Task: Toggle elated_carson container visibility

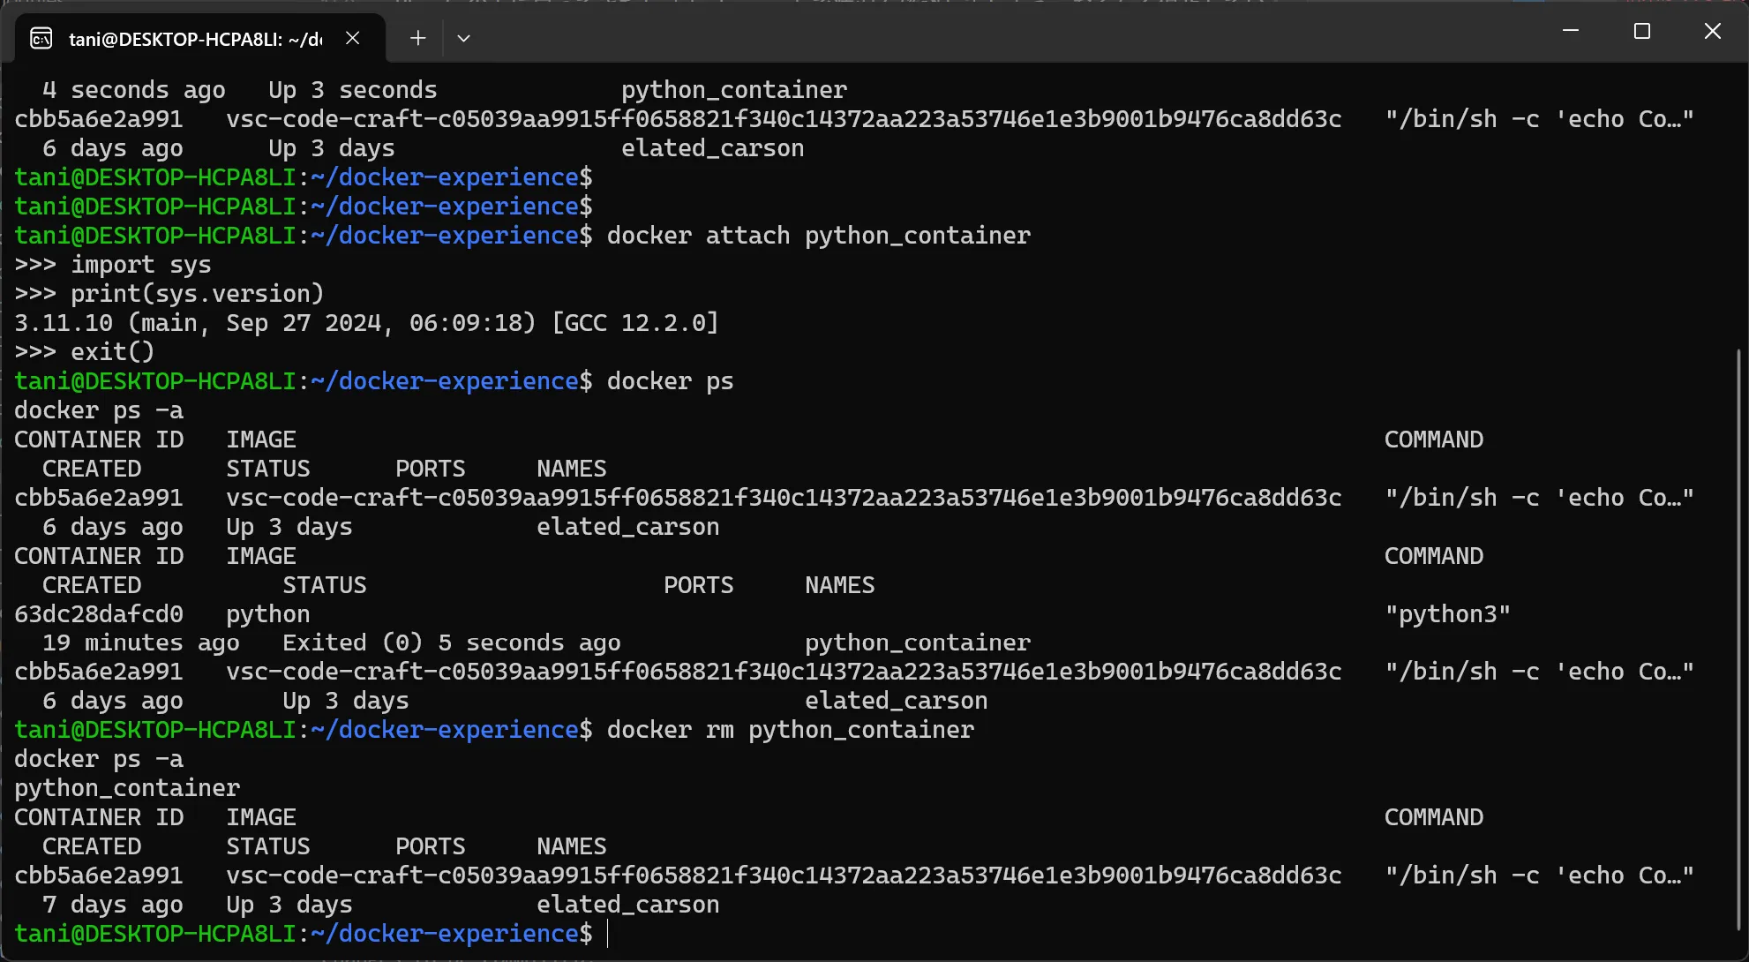Action: click(626, 903)
